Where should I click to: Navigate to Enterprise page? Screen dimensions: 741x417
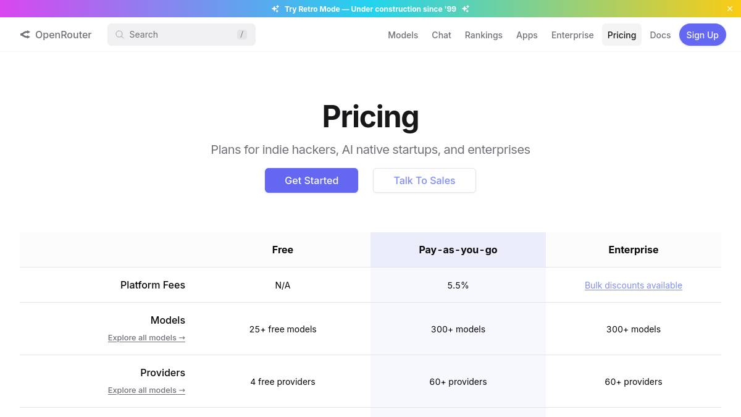tap(572, 35)
